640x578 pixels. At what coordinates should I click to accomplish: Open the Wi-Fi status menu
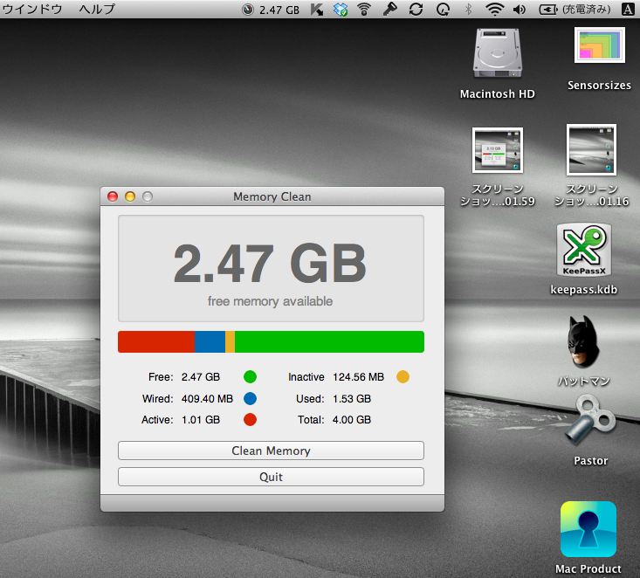(494, 9)
